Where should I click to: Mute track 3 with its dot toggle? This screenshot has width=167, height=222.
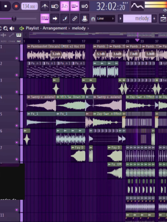click(17, 92)
